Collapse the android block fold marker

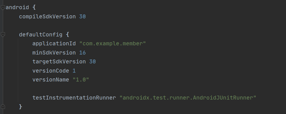[3, 8]
